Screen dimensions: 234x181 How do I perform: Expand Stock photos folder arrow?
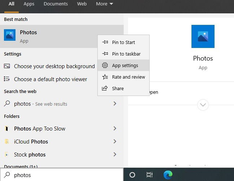point(115,154)
